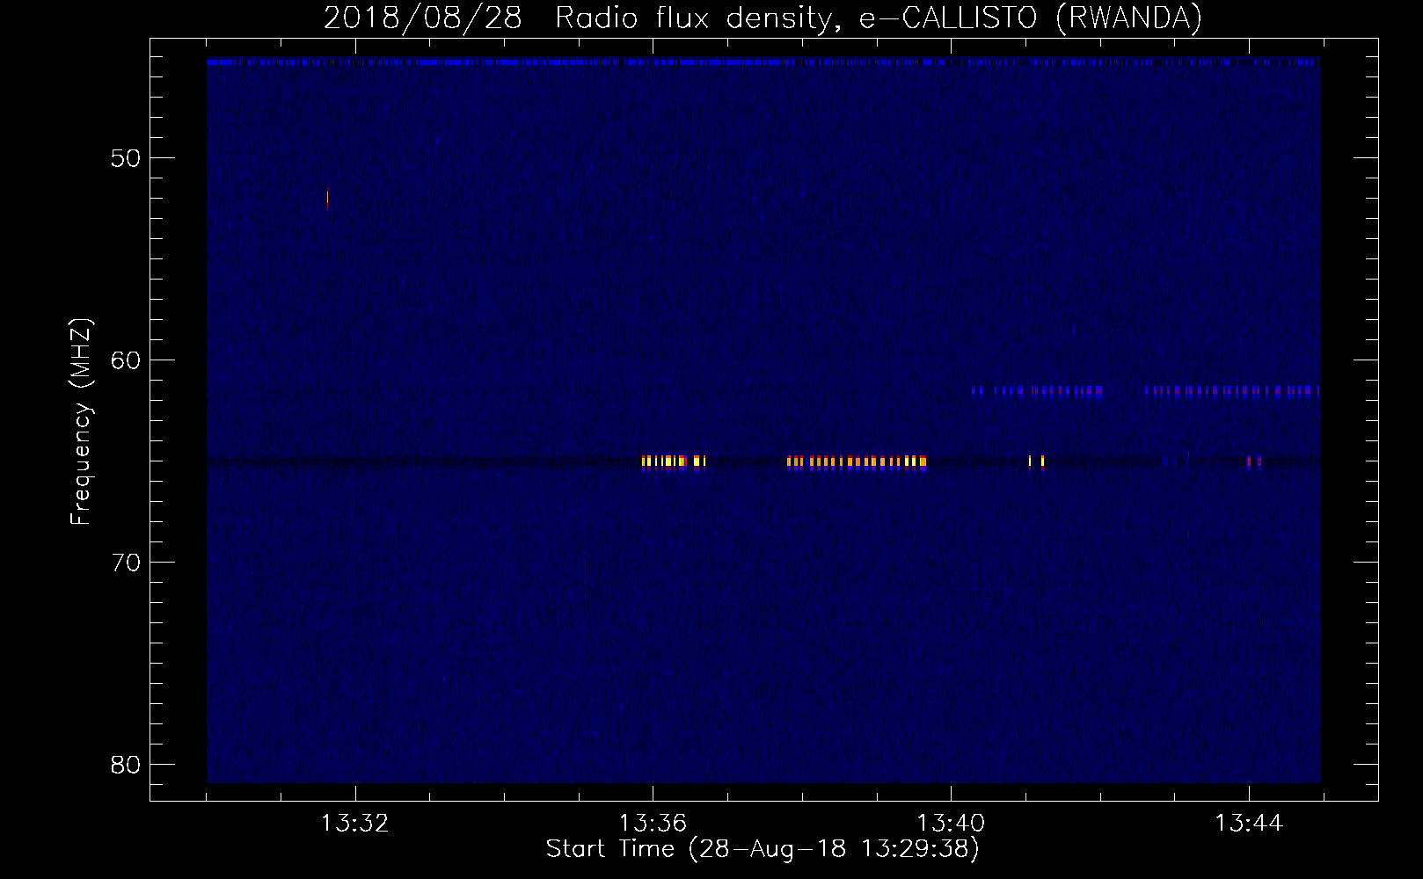The width and height of the screenshot is (1423, 879).
Task: Click the 70 MHz frequency tick label
Action: coord(126,563)
